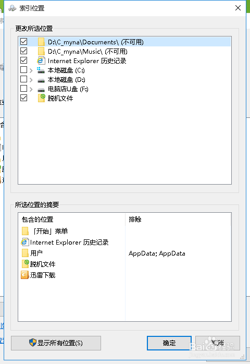Click the Documents folder icon in location list
Image resolution: width=250 pixels, height=364 pixels.
pyautogui.click(x=41, y=42)
